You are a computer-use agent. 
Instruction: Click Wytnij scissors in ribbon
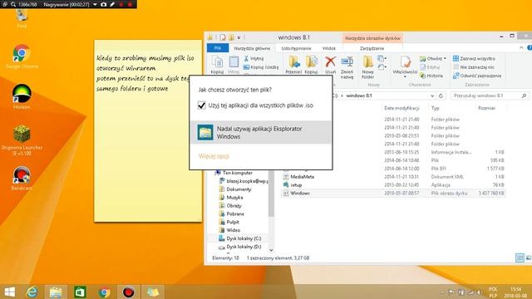coord(254,59)
